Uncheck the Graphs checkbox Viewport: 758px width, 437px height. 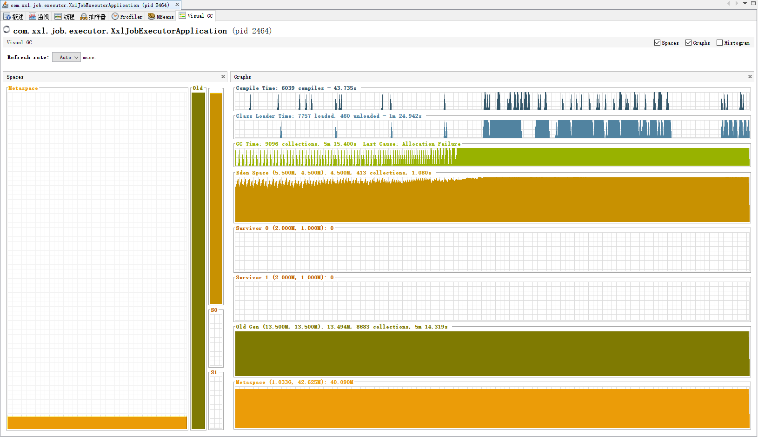click(x=688, y=43)
